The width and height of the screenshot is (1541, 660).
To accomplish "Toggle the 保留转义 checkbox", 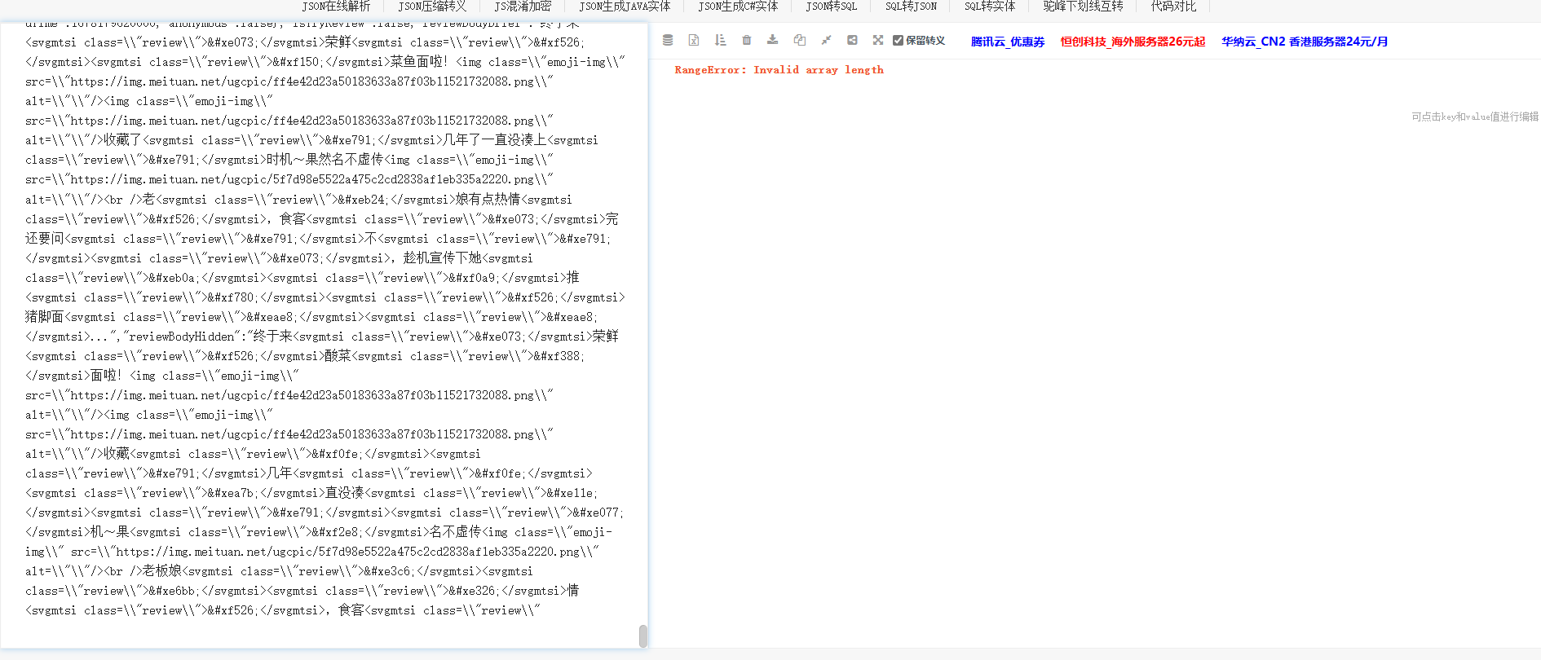I will click(898, 41).
